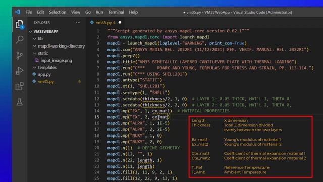The height and width of the screenshot is (182, 323).
Task: Click the vm35.py file icon in explorer
Action: pyautogui.click(x=34, y=81)
